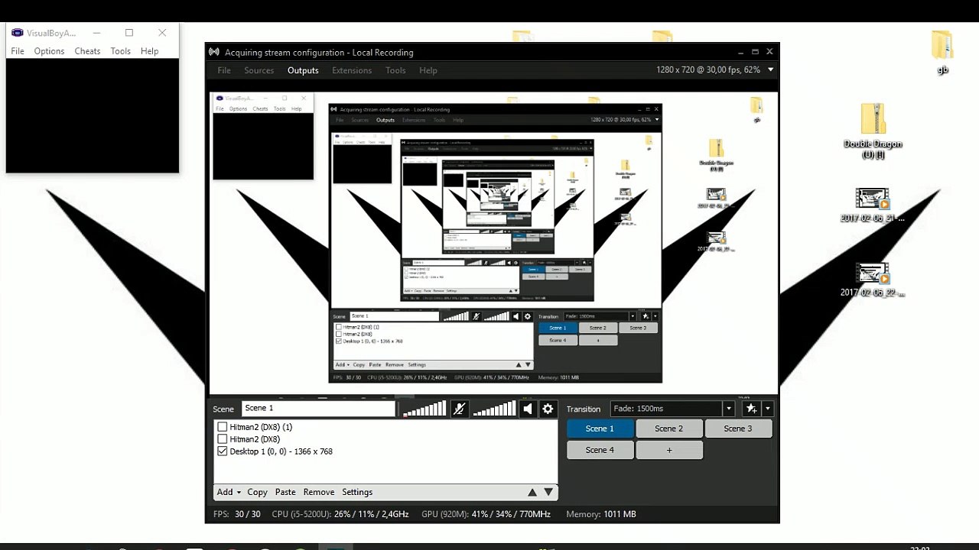Open the Tools menu in XSplit

(x=395, y=70)
